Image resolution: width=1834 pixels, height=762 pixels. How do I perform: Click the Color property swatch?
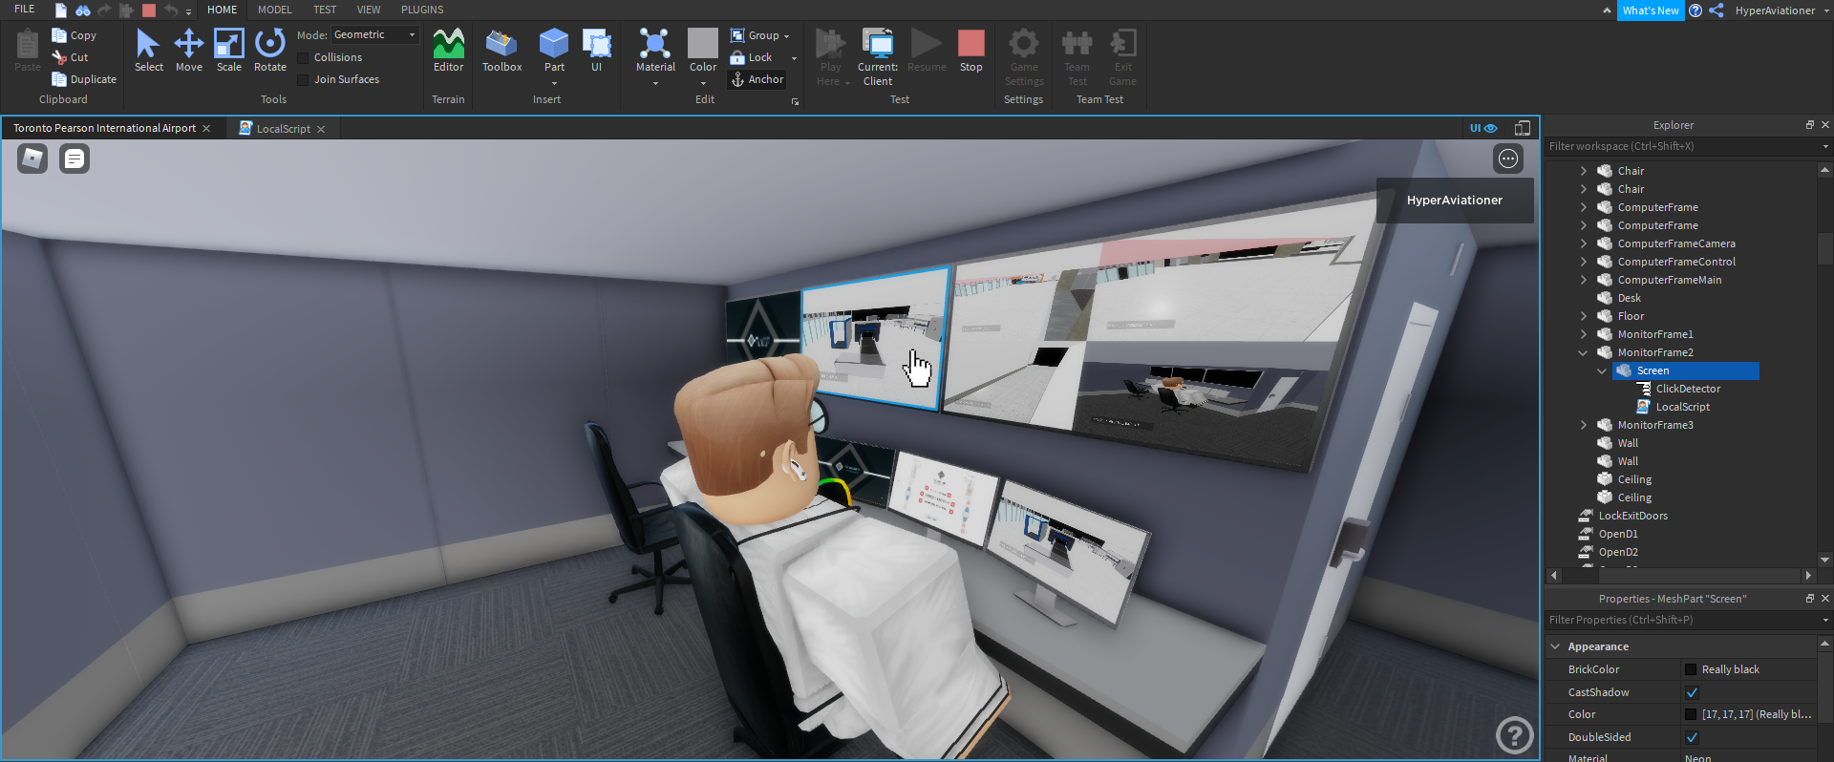[1691, 714]
